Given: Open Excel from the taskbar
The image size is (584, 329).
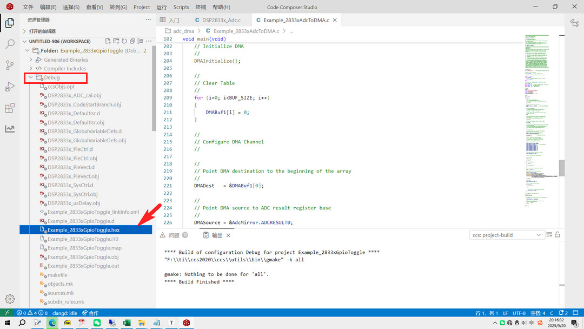Looking at the screenshot, I should click(x=127, y=323).
